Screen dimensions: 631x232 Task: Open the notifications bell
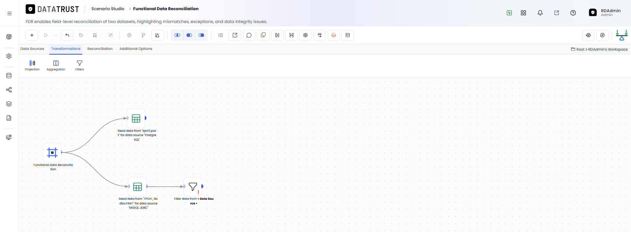[540, 13]
